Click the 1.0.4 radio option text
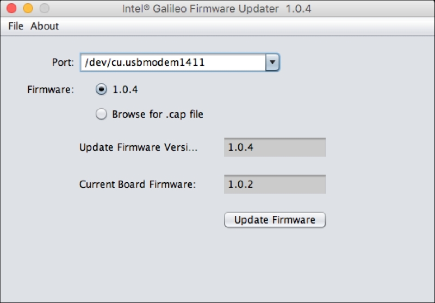Screen dimensions: 435x303 125,90
